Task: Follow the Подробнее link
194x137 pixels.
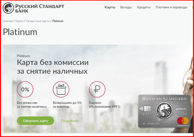Action: click(69, 121)
